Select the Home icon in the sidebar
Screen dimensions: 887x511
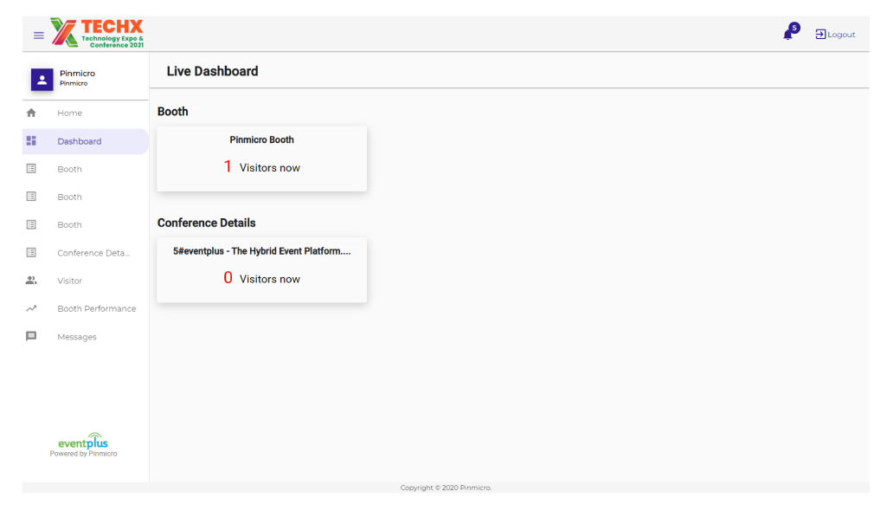coord(31,113)
